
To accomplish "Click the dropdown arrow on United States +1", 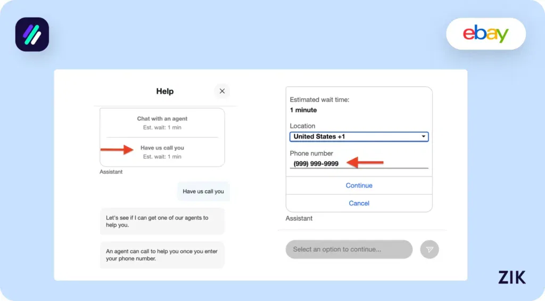I will [424, 137].
